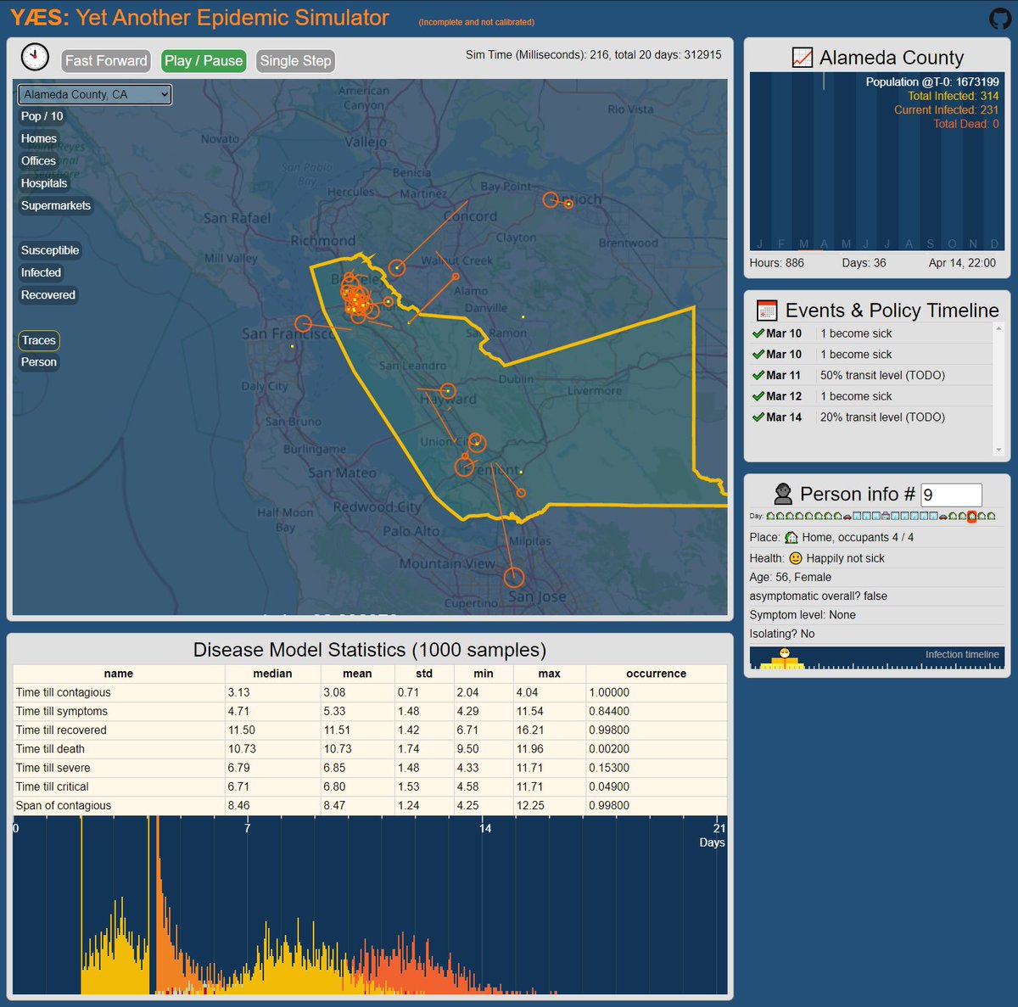Click the calendar icon of Events & Policy Timeline
This screenshot has width=1018, height=1007.
(x=767, y=310)
